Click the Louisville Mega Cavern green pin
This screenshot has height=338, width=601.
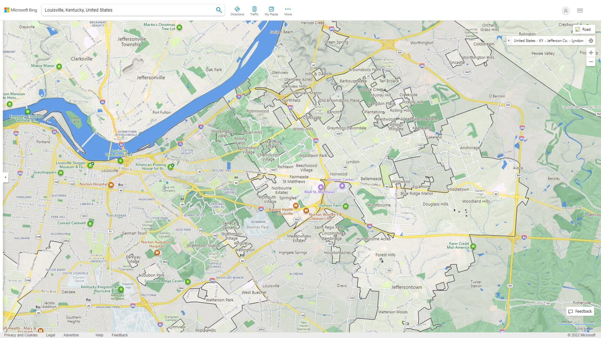point(187,281)
